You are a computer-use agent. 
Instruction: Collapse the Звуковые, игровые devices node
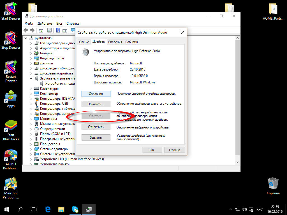coord(31,78)
